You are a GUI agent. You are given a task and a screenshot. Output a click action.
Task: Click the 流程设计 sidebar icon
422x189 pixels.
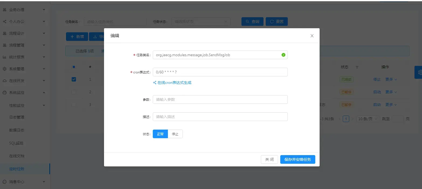5,33
